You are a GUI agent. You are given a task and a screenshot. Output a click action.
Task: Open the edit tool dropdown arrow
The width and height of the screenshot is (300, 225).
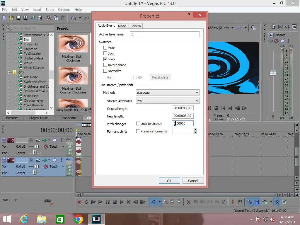point(159,202)
